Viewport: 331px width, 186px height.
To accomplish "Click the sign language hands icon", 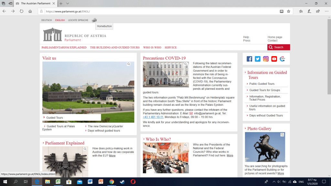I will pos(94,20).
